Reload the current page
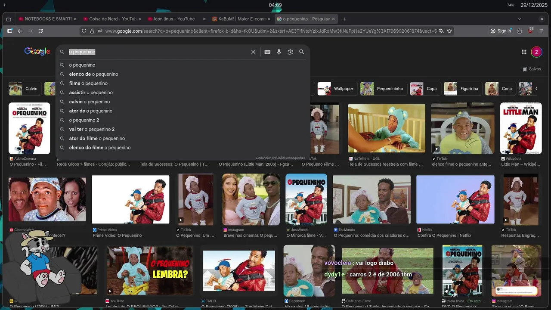The height and width of the screenshot is (310, 551). point(41,31)
